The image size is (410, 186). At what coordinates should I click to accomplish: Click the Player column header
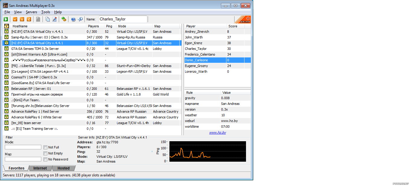(x=205, y=26)
